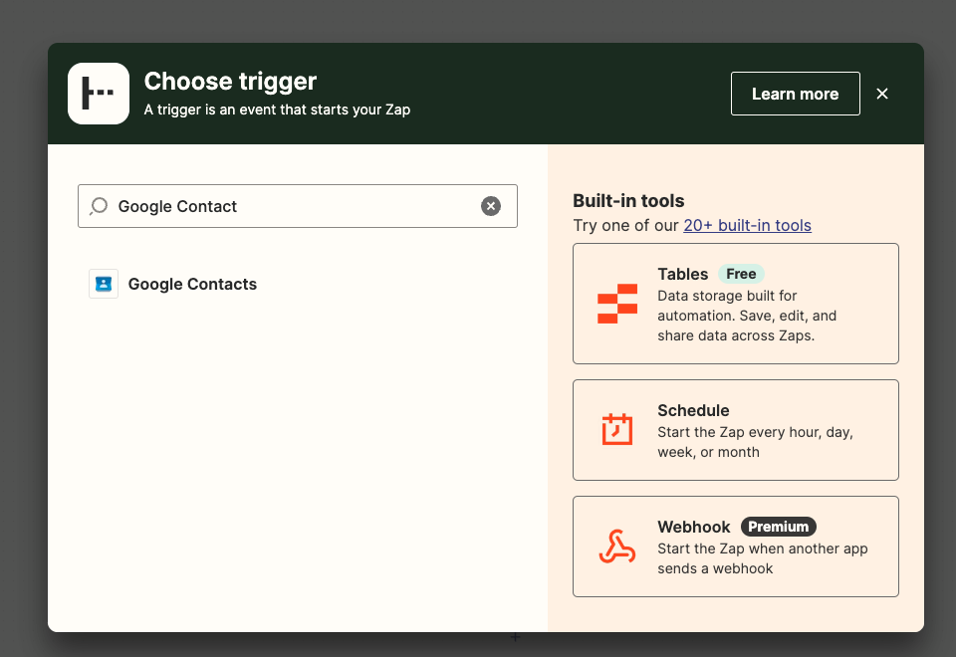Clear the Google Contact search text
Viewport: 956px width, 657px height.
point(491,206)
